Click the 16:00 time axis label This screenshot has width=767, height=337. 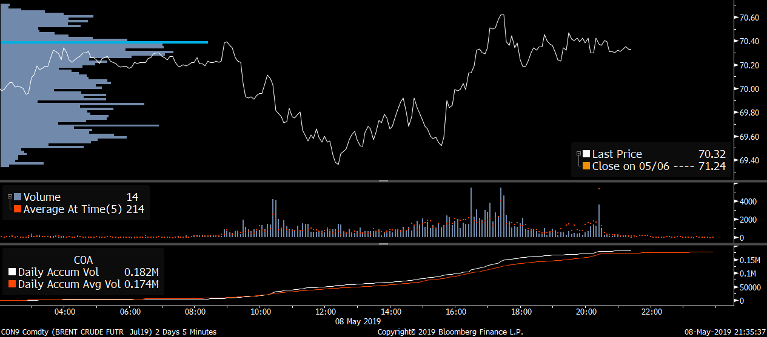(x=457, y=312)
